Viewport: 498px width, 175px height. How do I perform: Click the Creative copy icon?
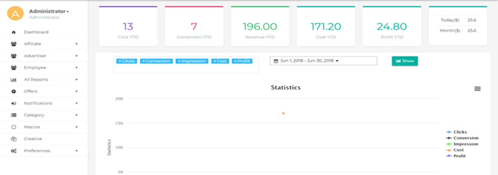point(13,139)
